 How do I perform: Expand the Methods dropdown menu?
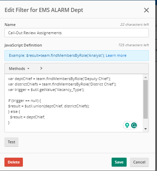coord(19,68)
